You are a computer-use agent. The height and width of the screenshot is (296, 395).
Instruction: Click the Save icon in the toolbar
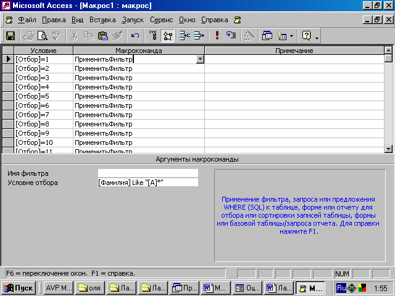tap(10, 36)
